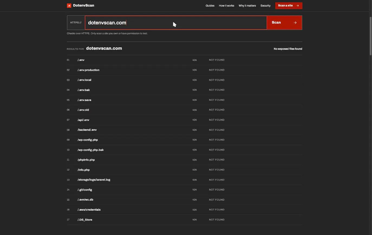This screenshot has height=235, width=372.
Task: Click the No exposed files found status
Action: 288,49
